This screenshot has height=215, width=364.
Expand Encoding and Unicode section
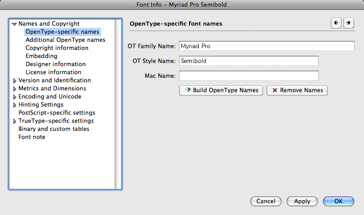pyautogui.click(x=15, y=97)
